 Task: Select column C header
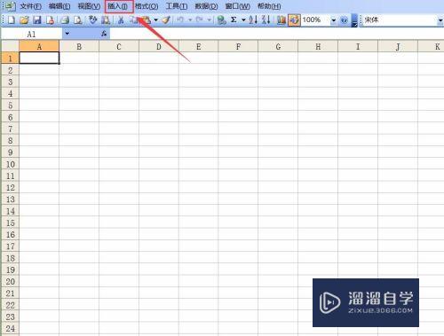(x=119, y=46)
